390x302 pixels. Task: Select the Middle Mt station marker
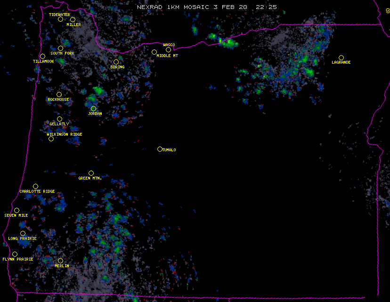[154, 52]
